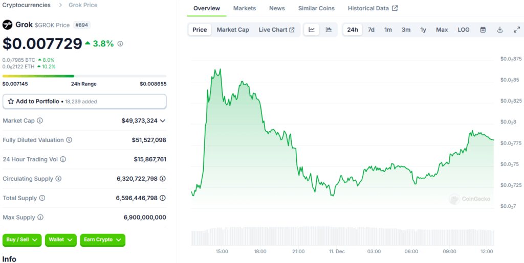524x263 pixels.
Task: Set chart range to 24h
Action: 353,30
